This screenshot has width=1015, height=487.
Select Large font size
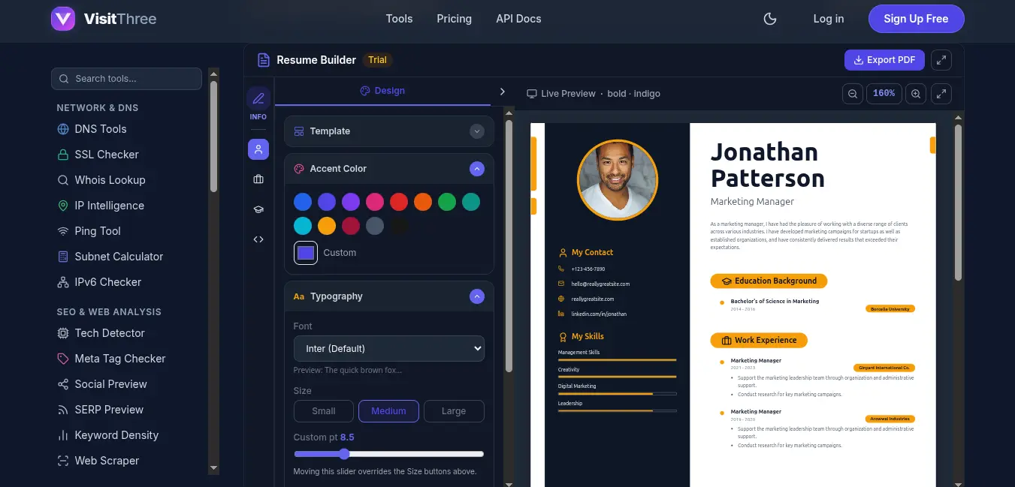pos(454,411)
